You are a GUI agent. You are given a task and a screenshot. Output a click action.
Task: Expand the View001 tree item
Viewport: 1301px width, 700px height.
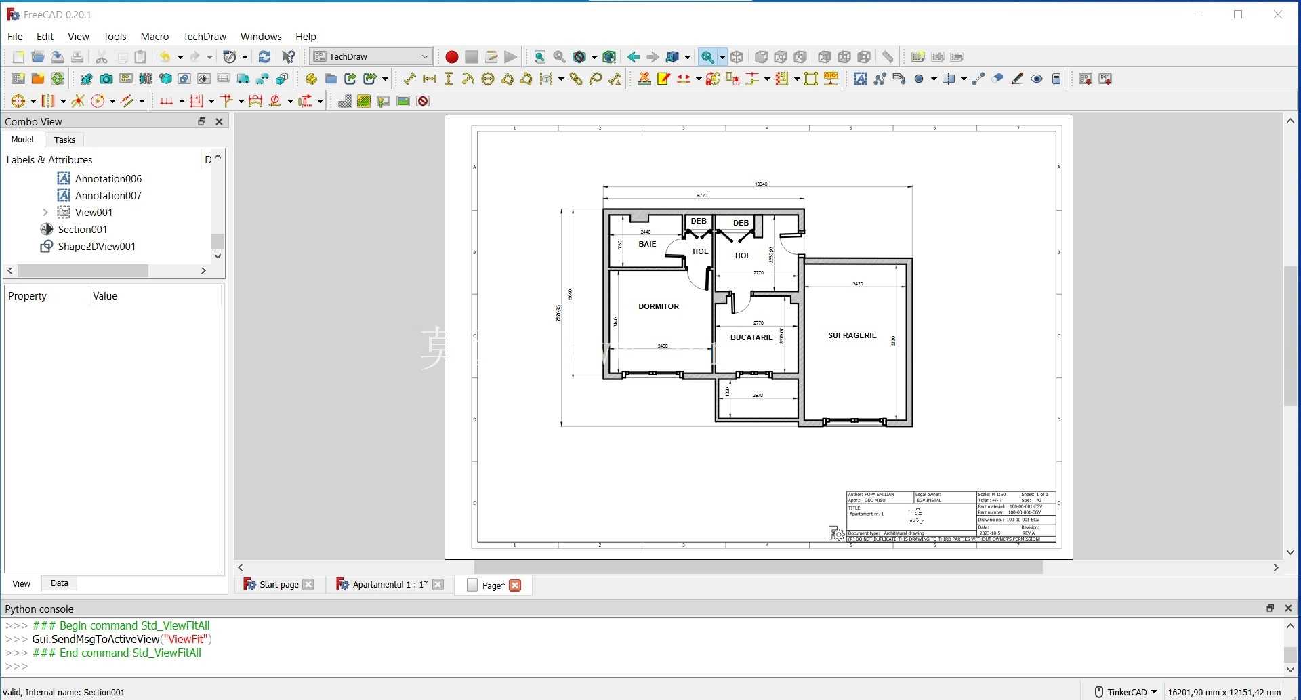tap(45, 213)
